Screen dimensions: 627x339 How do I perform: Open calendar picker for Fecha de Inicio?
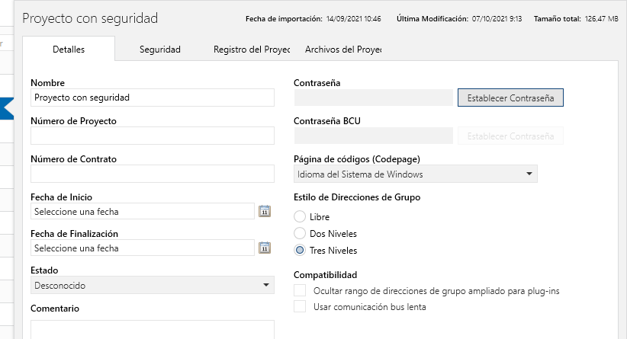pos(265,211)
